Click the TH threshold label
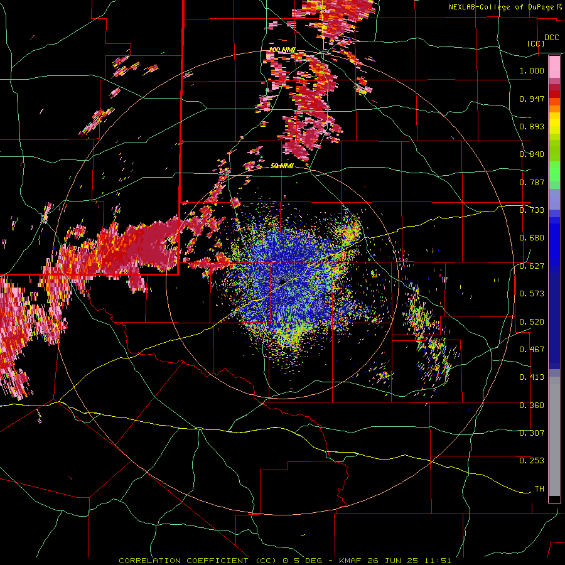The width and height of the screenshot is (565, 565). [539, 489]
